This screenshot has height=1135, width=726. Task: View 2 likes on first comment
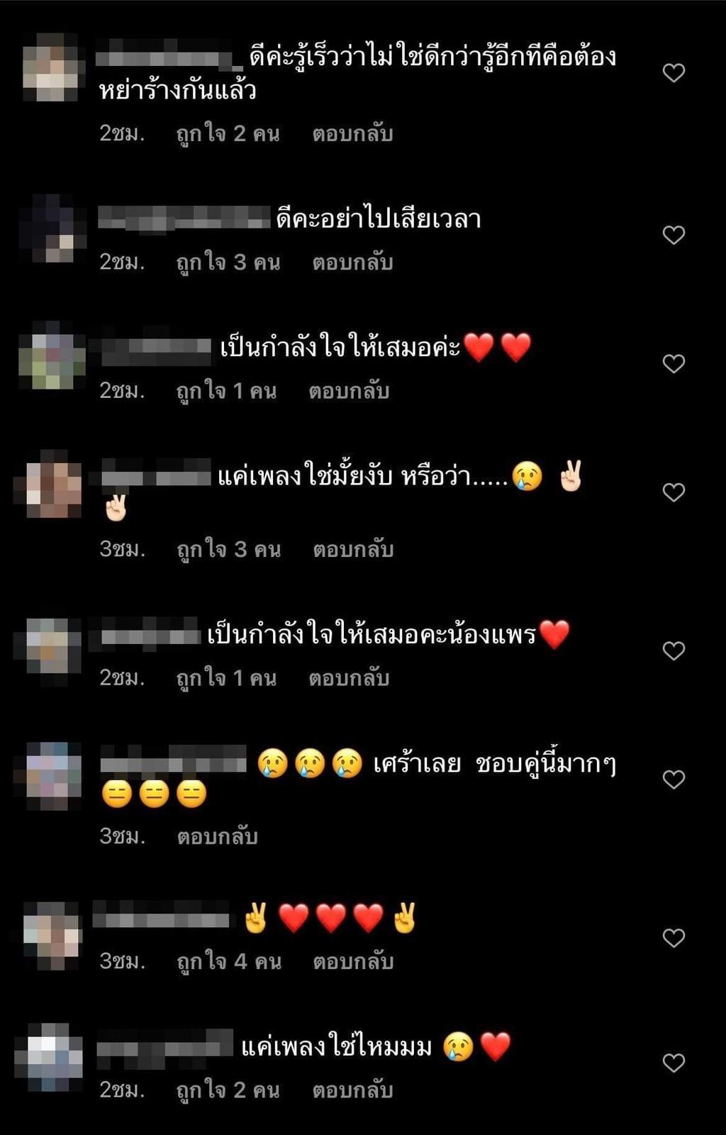click(228, 133)
